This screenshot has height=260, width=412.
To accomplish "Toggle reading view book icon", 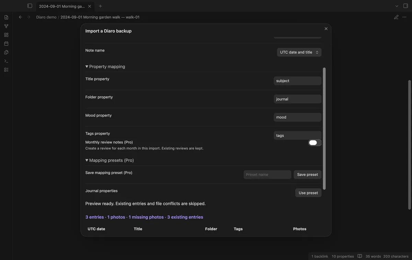I will tap(360, 256).
